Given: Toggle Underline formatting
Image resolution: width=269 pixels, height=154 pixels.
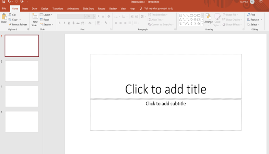Looking at the screenshot, I should coord(69,23).
